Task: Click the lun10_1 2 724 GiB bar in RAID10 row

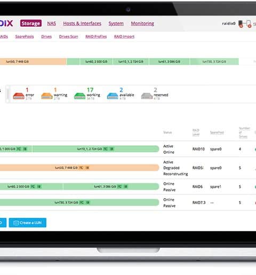Action: [x=95, y=149]
